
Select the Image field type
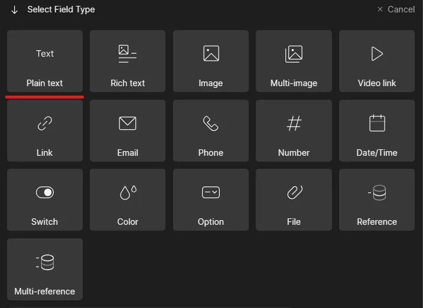(x=211, y=61)
